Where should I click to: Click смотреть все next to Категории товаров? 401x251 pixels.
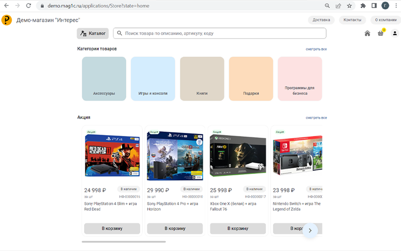coord(316,49)
